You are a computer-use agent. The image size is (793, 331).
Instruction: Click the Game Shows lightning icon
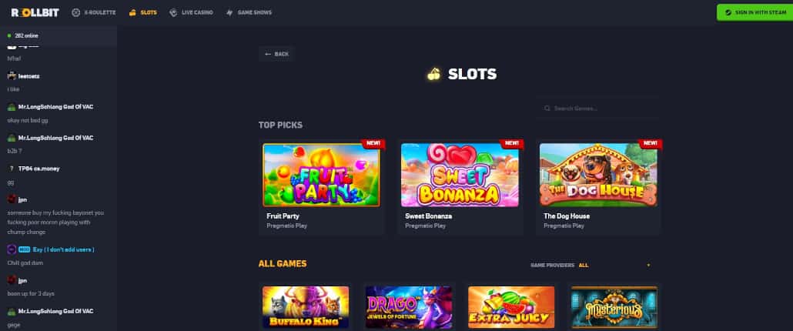[x=229, y=12]
